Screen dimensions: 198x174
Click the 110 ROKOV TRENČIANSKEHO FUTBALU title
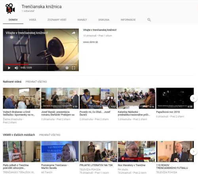172,166
